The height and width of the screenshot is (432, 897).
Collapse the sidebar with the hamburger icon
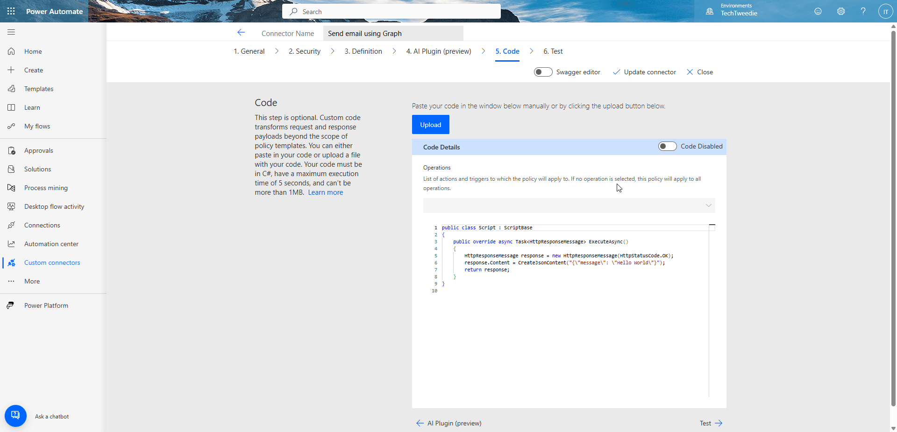coord(11,32)
